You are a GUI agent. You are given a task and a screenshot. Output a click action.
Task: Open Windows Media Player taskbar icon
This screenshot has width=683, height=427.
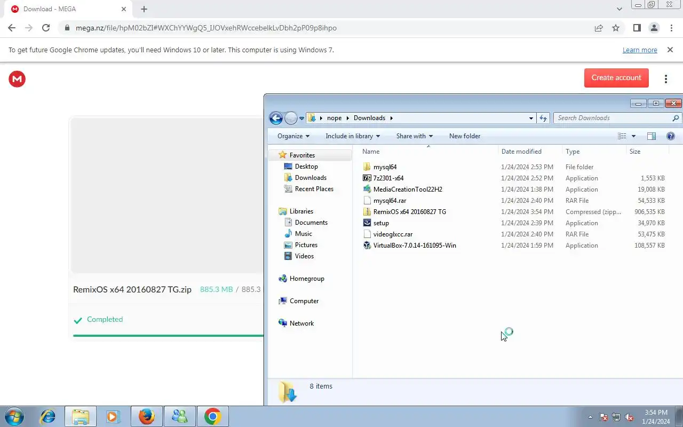pos(113,416)
